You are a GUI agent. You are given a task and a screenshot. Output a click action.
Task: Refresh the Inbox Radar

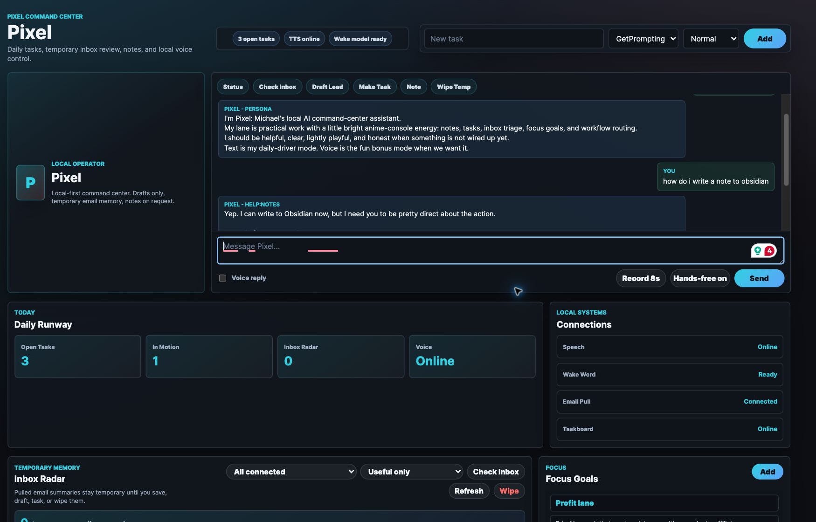(469, 491)
